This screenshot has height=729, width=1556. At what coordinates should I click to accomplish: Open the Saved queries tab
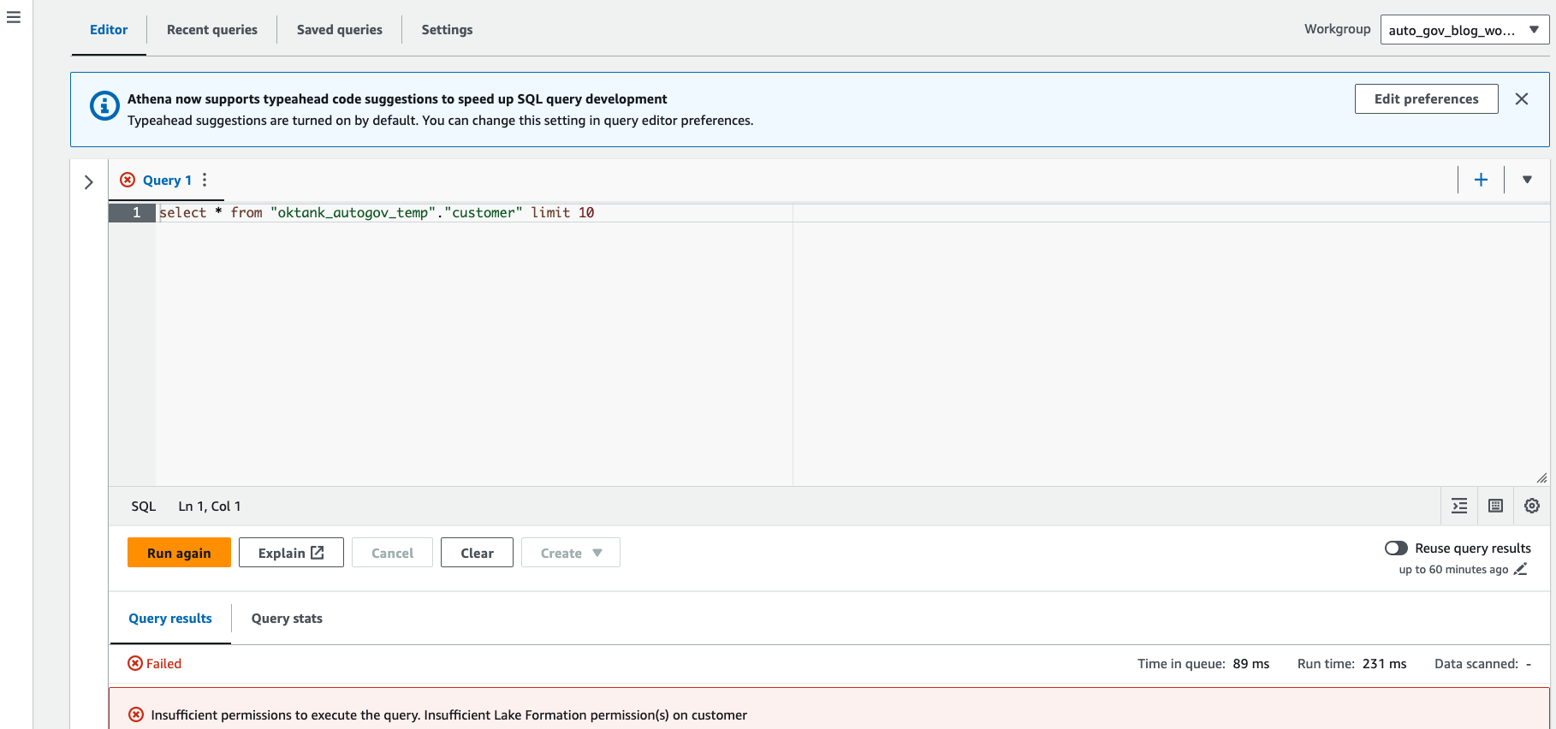point(340,29)
